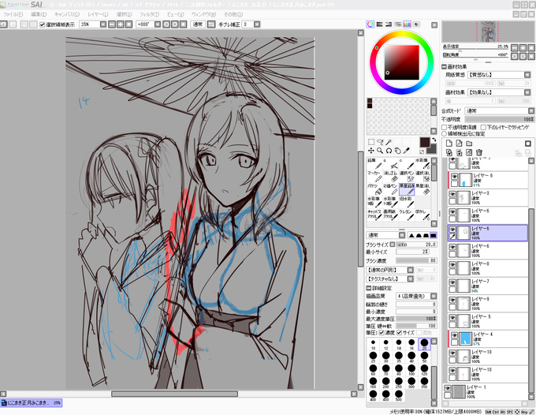Open the 手ブレ補正 stabilizer dropdown

pos(257,24)
